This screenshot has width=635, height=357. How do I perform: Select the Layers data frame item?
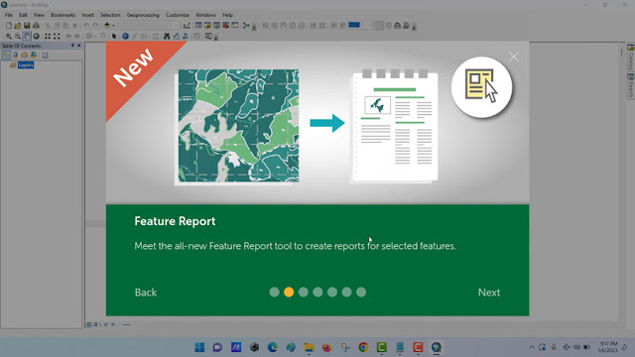coord(26,64)
